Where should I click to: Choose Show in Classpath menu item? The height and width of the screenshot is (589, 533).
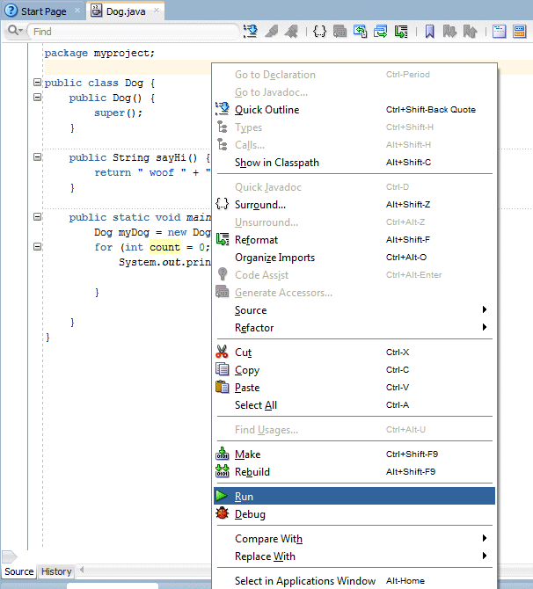click(354, 163)
